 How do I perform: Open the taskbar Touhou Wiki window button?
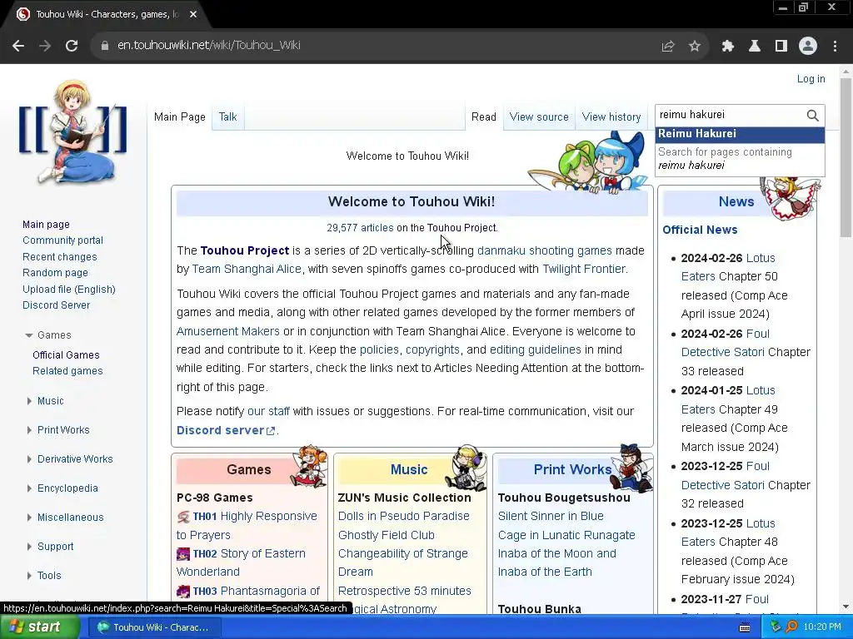click(x=153, y=627)
